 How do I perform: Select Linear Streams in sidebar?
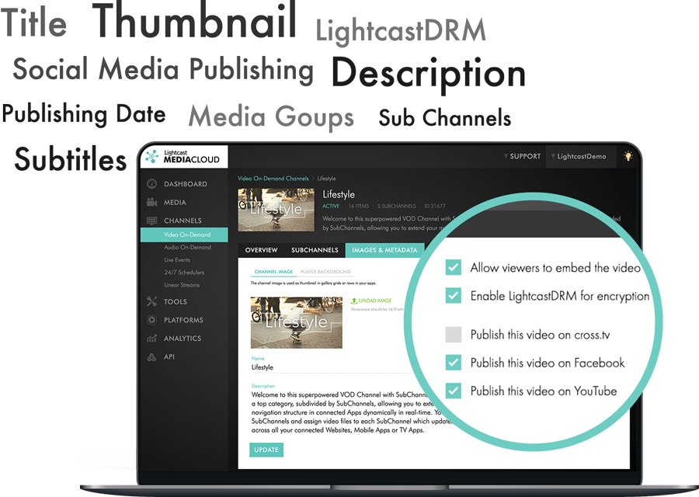point(182,285)
